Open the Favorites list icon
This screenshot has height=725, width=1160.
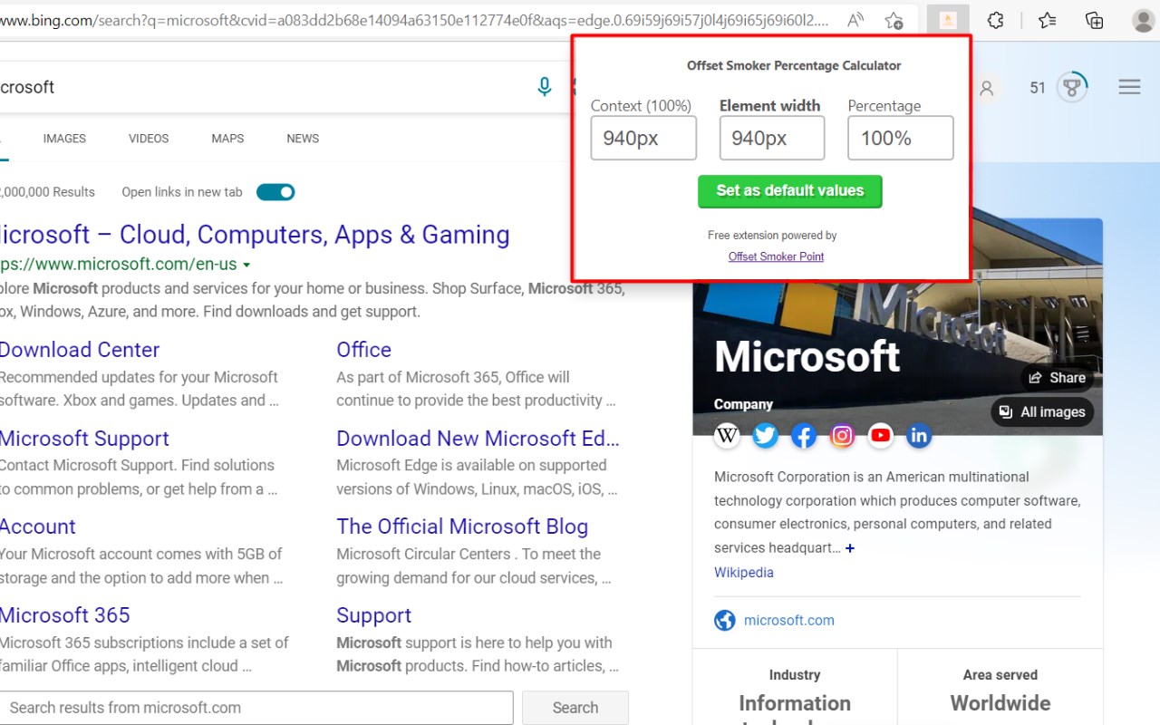1048,20
